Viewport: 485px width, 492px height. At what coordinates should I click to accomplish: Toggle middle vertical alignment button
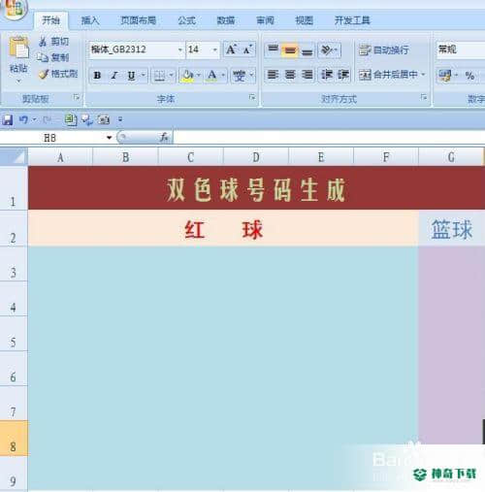point(289,50)
